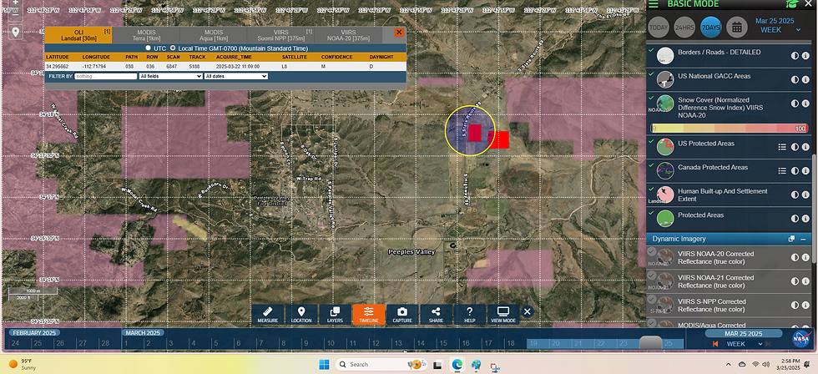This screenshot has height=374, width=818.
Task: Select the TODAY time range button
Action: pyautogui.click(x=659, y=28)
